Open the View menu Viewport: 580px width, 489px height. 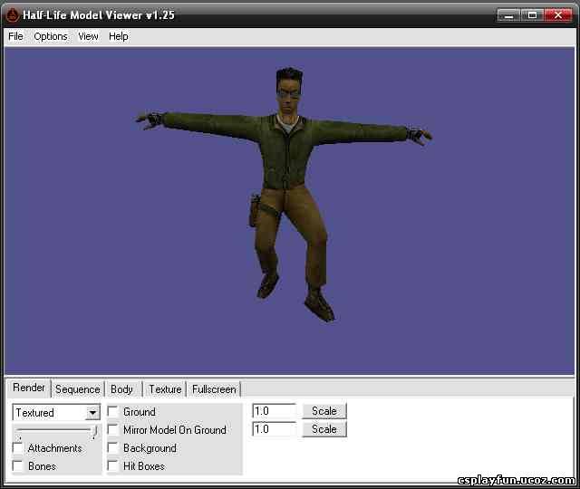88,36
